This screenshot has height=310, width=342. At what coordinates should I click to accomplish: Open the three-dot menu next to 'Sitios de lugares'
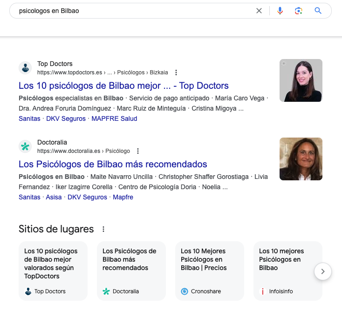click(x=103, y=229)
